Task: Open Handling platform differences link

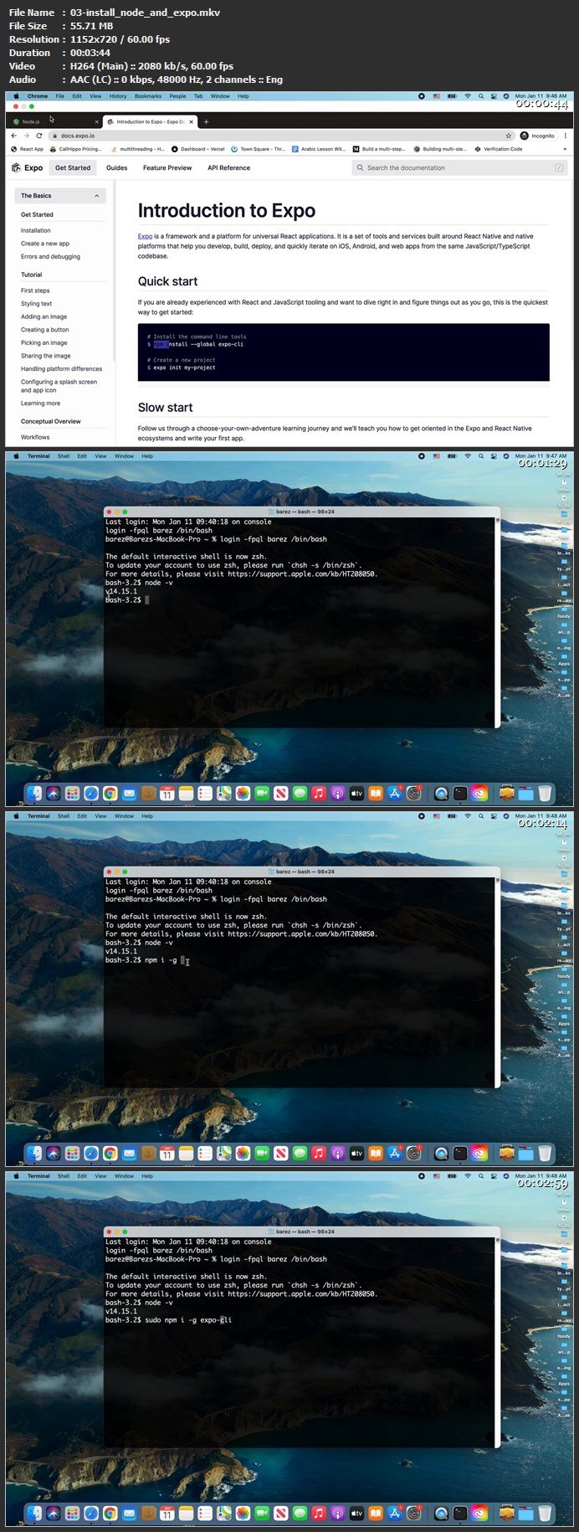Action: click(61, 368)
